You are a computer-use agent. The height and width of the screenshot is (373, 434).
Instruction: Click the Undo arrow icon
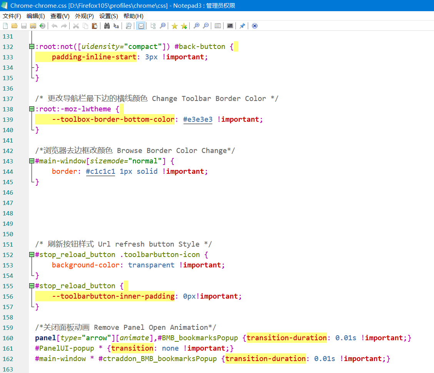click(x=55, y=26)
